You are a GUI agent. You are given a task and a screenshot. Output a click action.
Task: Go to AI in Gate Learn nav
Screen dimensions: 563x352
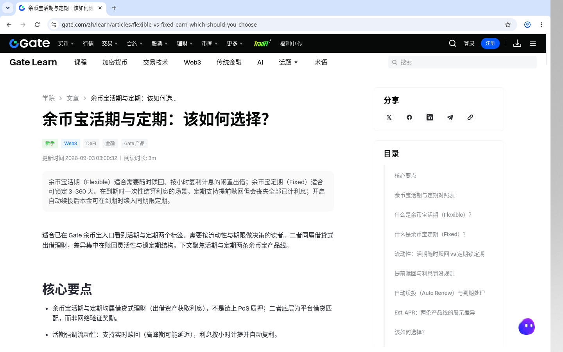click(x=260, y=62)
